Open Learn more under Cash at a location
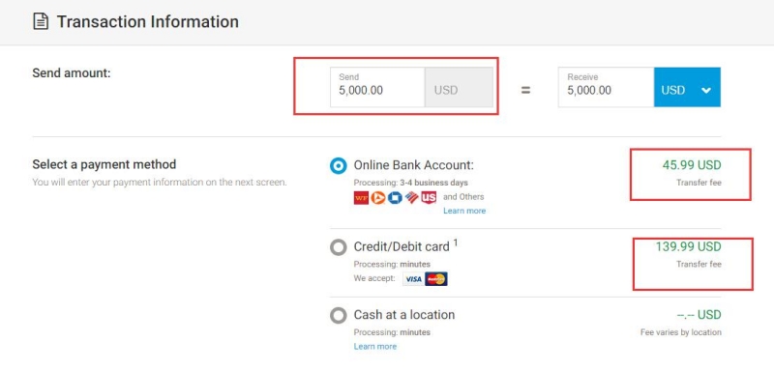The width and height of the screenshot is (774, 371). pos(375,347)
